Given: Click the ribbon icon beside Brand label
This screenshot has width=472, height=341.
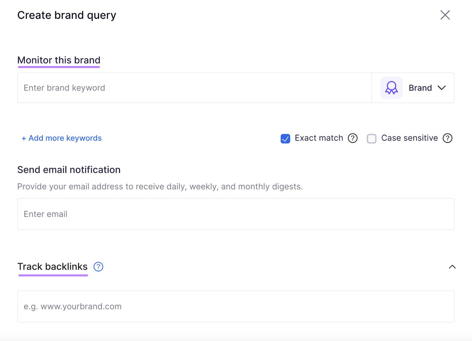Looking at the screenshot, I should click(x=391, y=88).
